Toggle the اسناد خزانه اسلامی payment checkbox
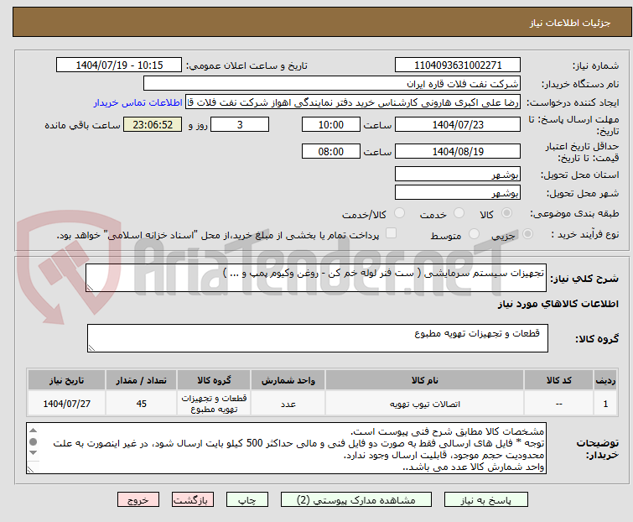 click(391, 233)
